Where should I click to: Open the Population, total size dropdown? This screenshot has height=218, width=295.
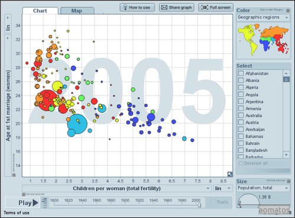(x=263, y=188)
